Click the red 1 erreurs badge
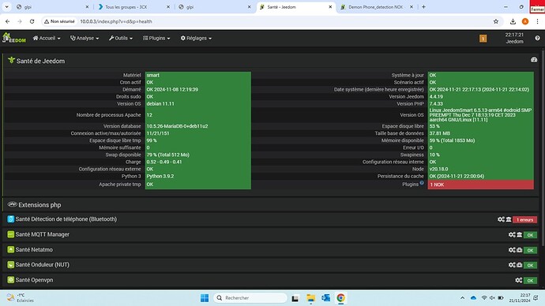 (x=524, y=219)
